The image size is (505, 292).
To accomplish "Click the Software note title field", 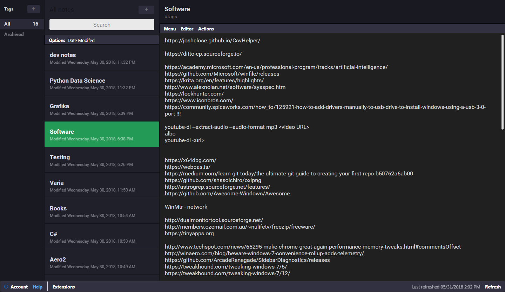I will click(x=177, y=9).
